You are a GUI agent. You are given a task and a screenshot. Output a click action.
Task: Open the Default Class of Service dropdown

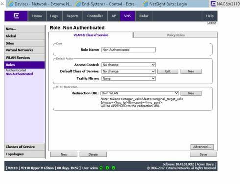click(128, 71)
